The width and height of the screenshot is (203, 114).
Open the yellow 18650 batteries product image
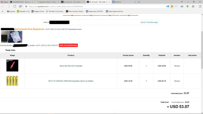point(12,81)
